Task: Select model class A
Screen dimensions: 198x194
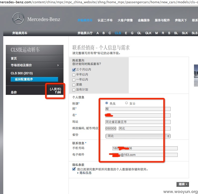Action: [97, 33]
